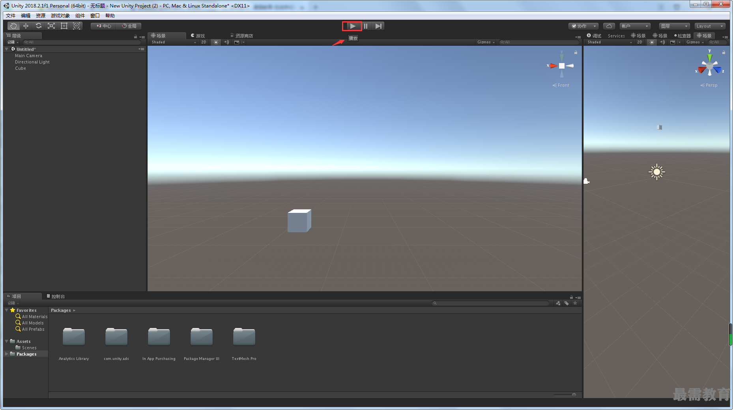Toggle audio in right Scene panel
Viewport: 733px width, 410px height.
(662, 42)
